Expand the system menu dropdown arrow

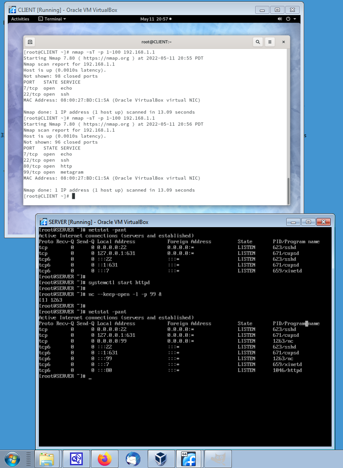[x=295, y=19]
